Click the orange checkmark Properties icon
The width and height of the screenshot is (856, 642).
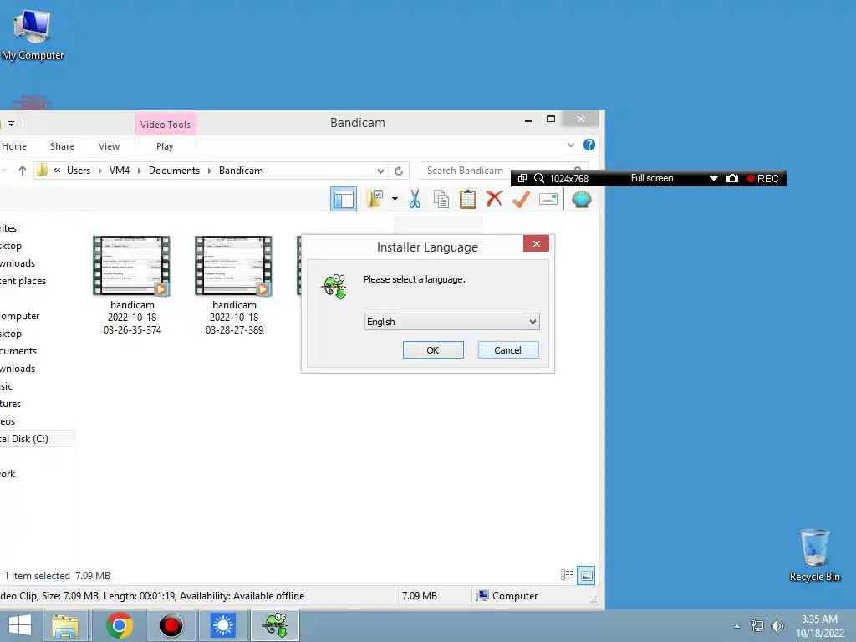coord(521,199)
